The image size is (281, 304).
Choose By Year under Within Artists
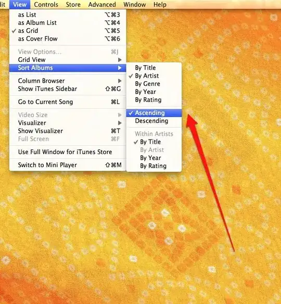(154, 158)
